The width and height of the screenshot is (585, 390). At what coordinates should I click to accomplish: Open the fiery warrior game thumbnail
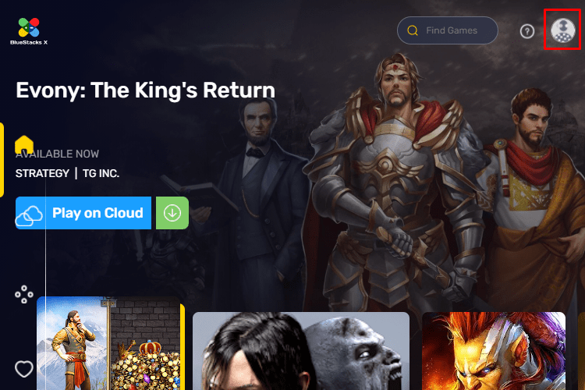pos(494,351)
